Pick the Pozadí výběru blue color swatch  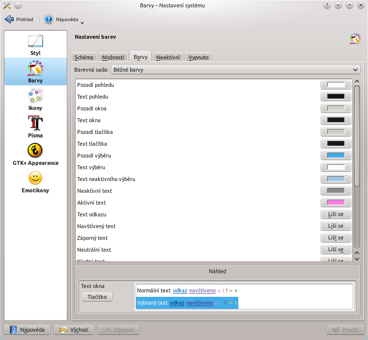point(336,156)
